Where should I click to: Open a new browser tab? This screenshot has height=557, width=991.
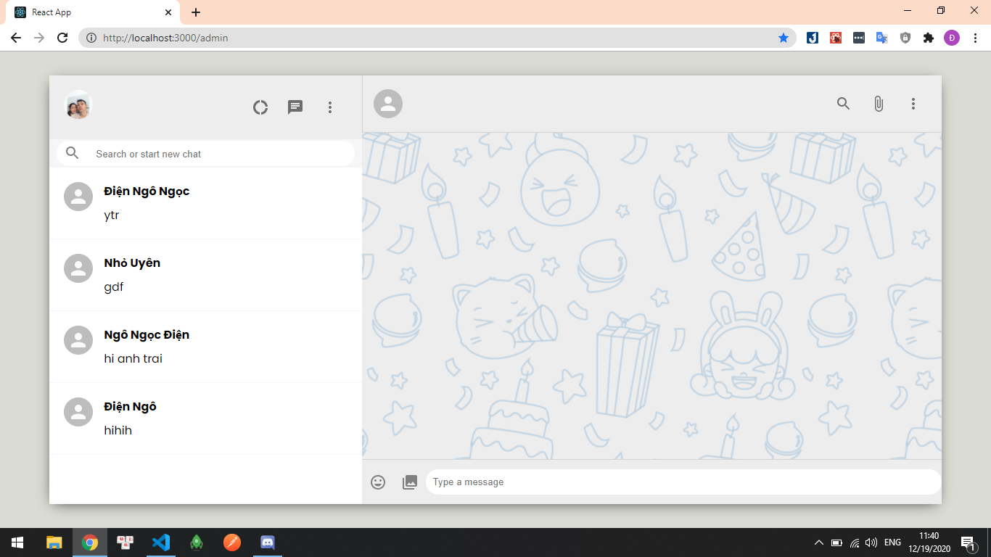pos(196,12)
